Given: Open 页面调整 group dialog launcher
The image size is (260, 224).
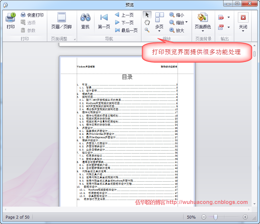Looking at the screenshot, I should point(75,39).
